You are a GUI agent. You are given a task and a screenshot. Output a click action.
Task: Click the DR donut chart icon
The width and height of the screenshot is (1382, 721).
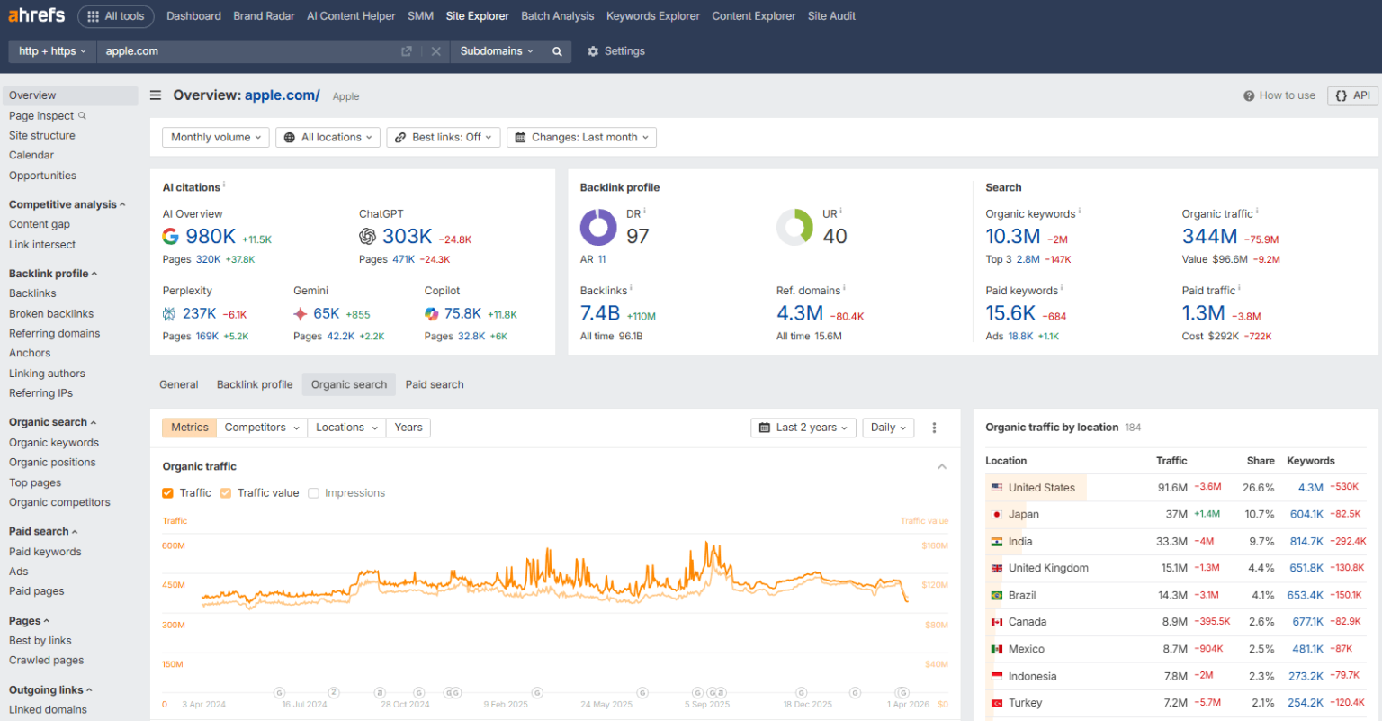(598, 228)
